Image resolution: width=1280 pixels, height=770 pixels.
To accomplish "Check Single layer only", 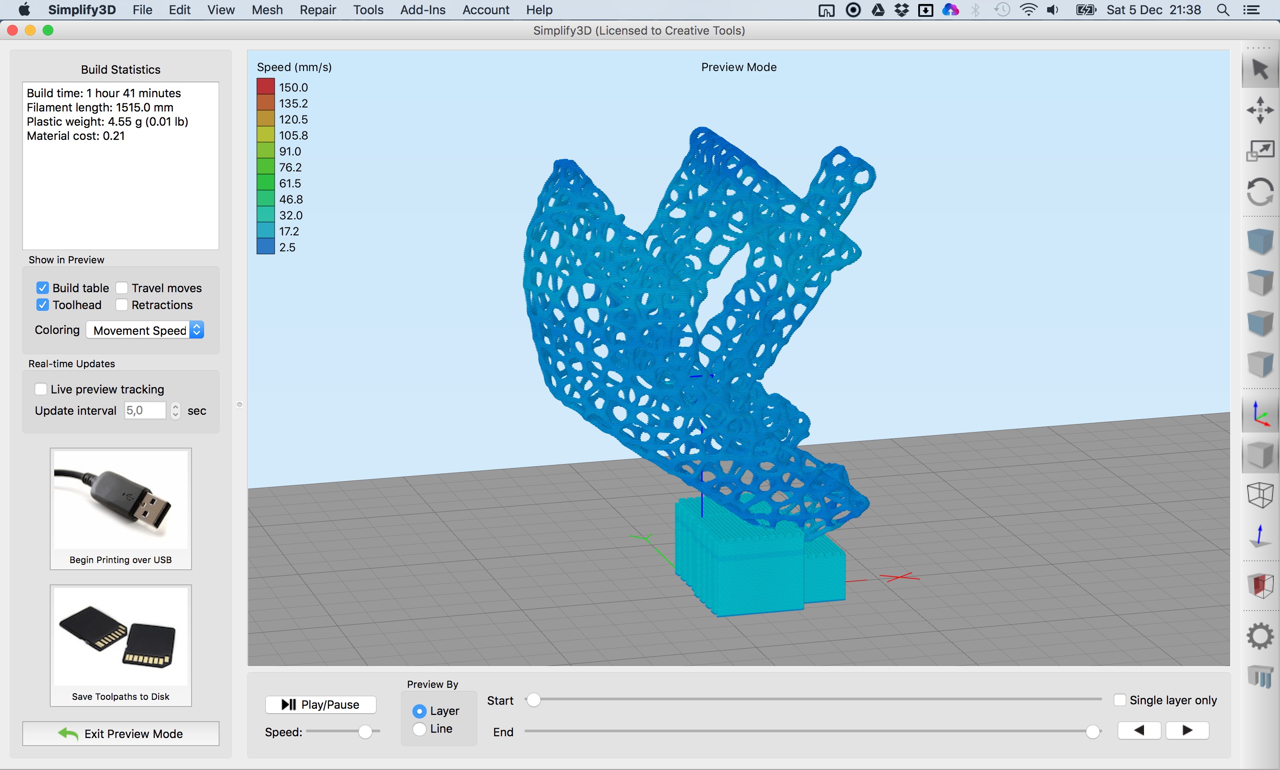I will [1120, 700].
